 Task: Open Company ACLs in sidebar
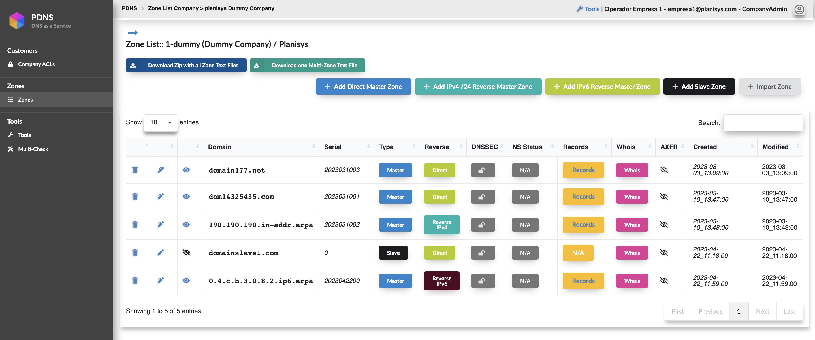[x=36, y=64]
